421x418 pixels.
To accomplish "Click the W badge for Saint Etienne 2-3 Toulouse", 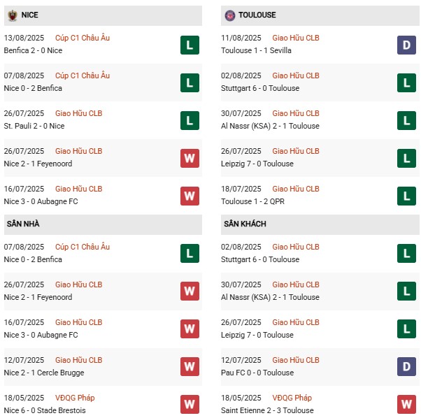I will click(406, 405).
